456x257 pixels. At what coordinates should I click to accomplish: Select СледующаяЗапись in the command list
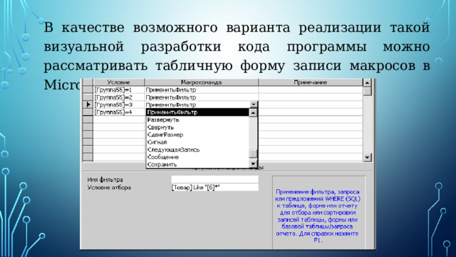point(197,150)
